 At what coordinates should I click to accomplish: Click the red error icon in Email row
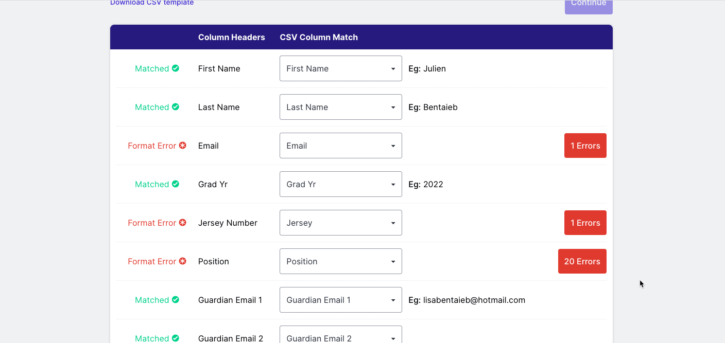[x=183, y=146]
